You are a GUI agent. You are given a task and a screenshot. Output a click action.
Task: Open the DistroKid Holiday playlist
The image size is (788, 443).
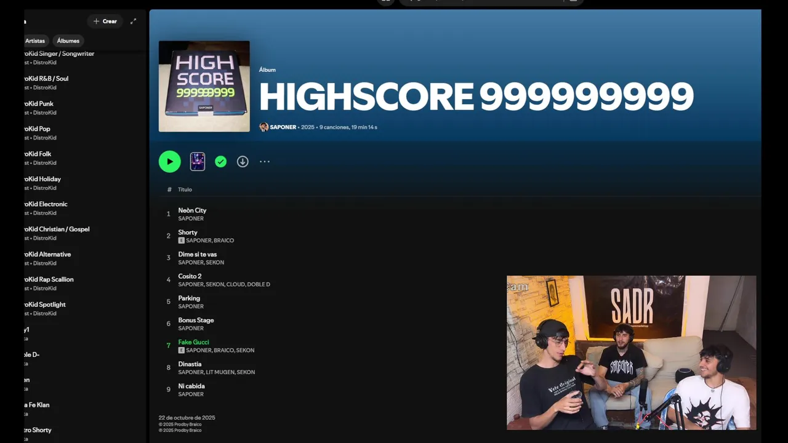85,183
